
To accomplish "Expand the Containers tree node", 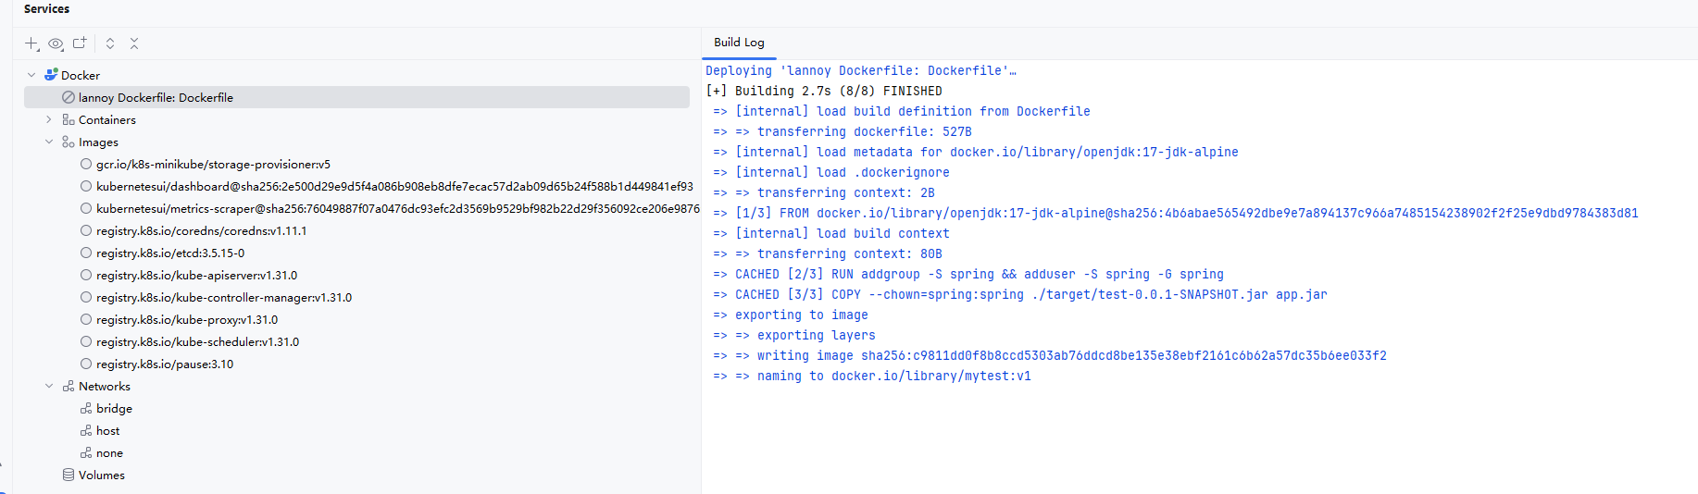I will 49,120.
